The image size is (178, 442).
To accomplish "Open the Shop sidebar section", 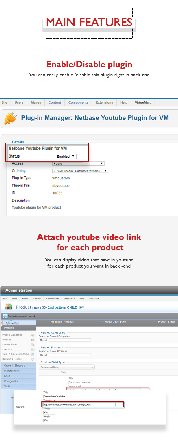I will (18, 376).
